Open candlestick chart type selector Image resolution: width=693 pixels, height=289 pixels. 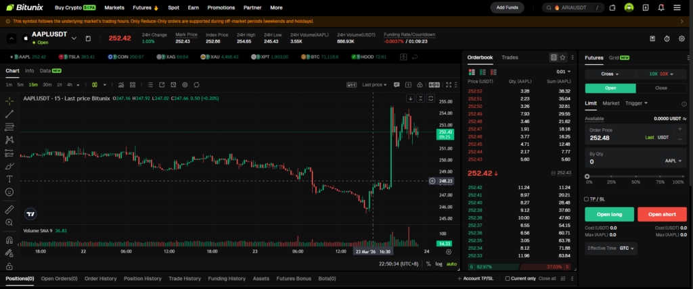[95, 84]
